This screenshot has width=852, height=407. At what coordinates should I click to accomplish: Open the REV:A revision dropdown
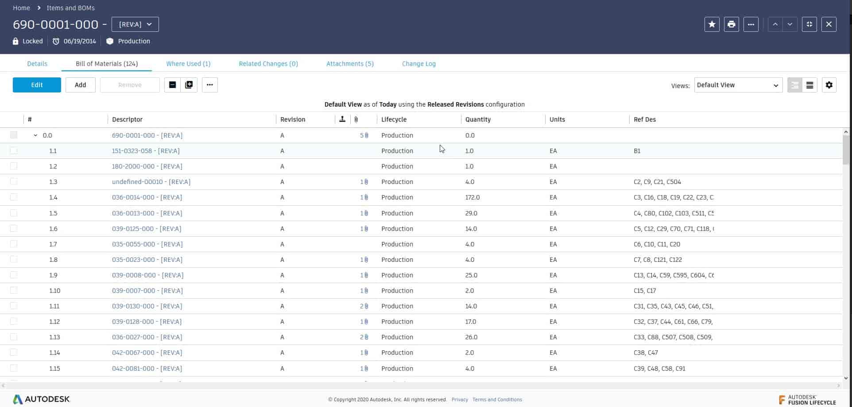tap(135, 24)
